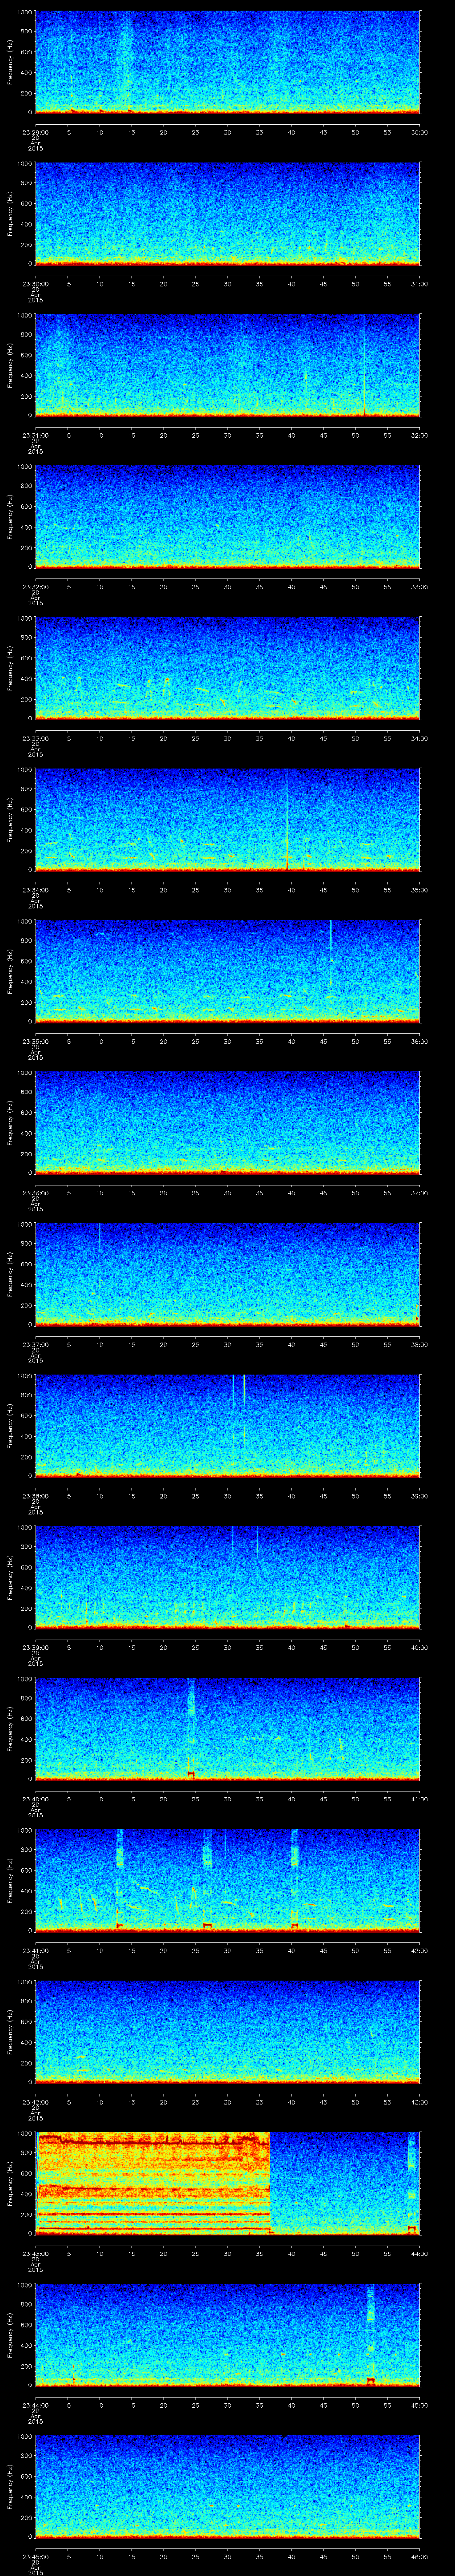
Task: Click the 23:35:00 start time label
Action: click(35, 1041)
